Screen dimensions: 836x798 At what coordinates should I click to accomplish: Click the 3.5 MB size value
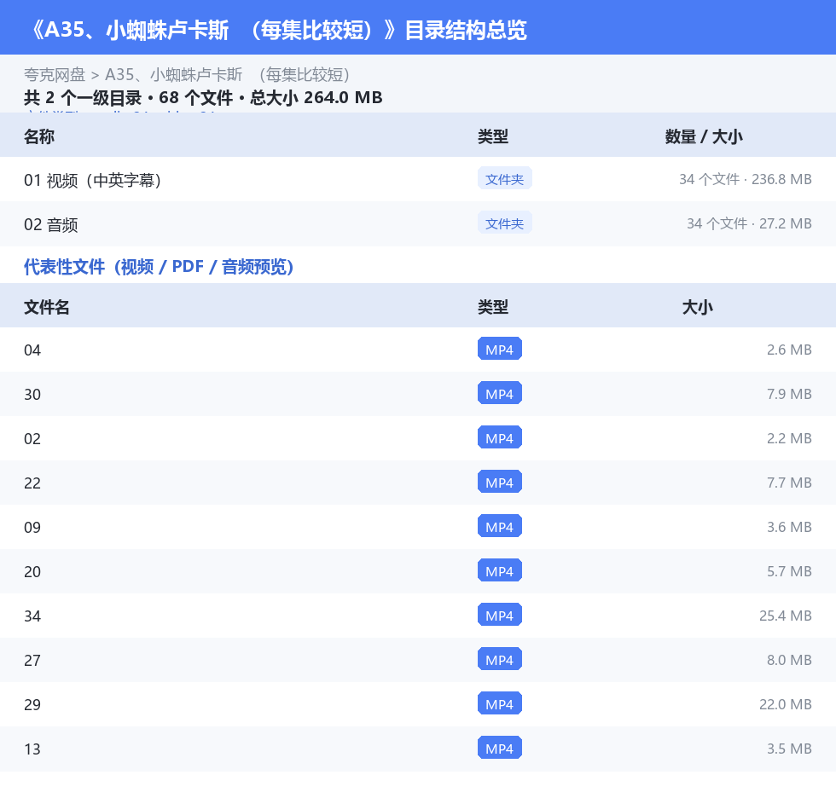point(789,749)
